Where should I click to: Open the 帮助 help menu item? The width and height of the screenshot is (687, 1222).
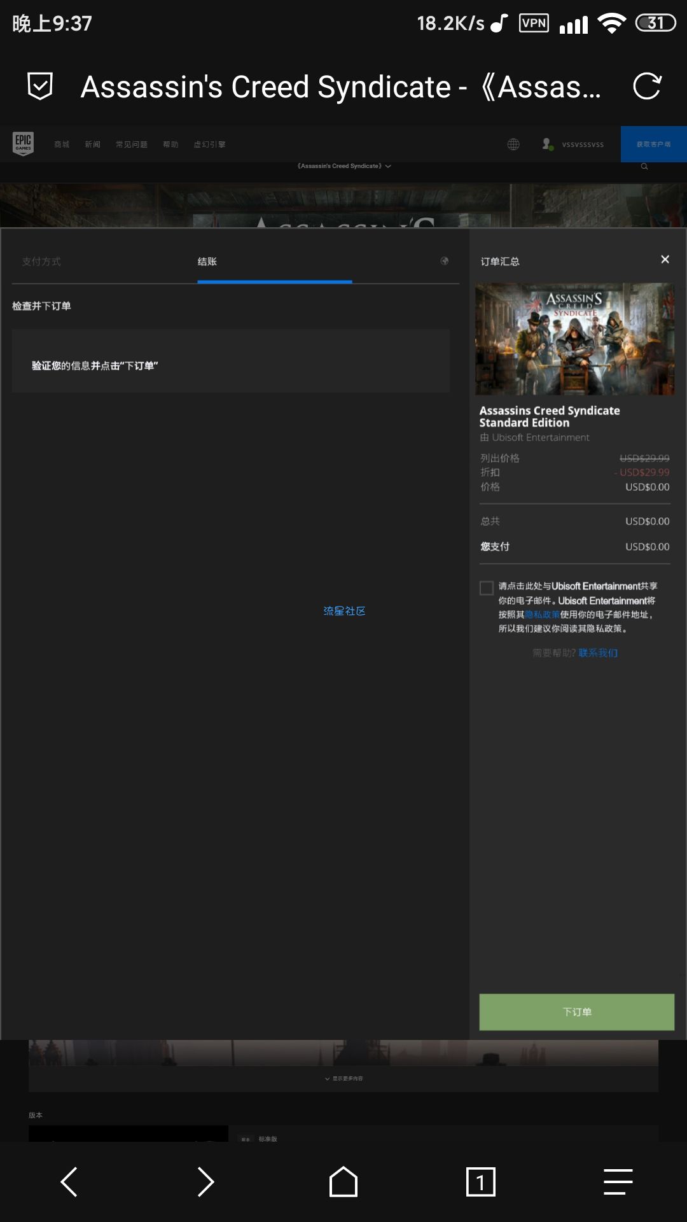[170, 144]
